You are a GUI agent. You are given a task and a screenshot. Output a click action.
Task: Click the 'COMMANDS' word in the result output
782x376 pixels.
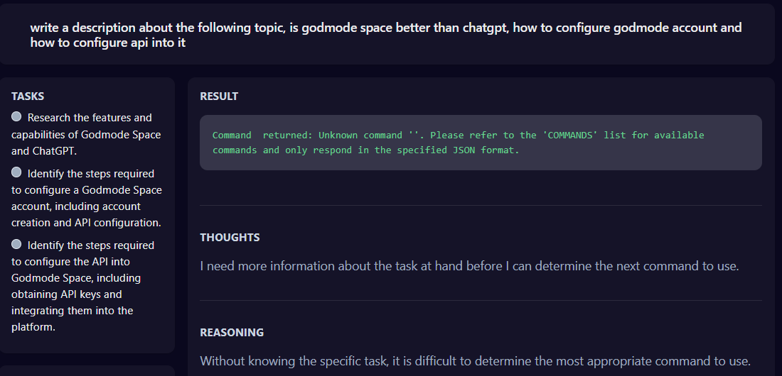pyautogui.click(x=570, y=135)
